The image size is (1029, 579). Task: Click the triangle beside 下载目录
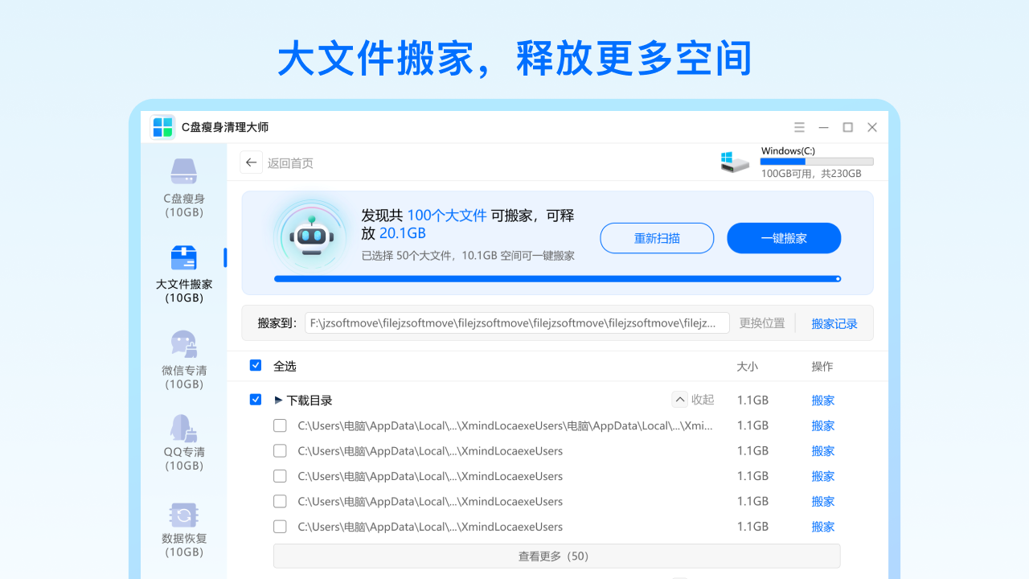coord(278,400)
